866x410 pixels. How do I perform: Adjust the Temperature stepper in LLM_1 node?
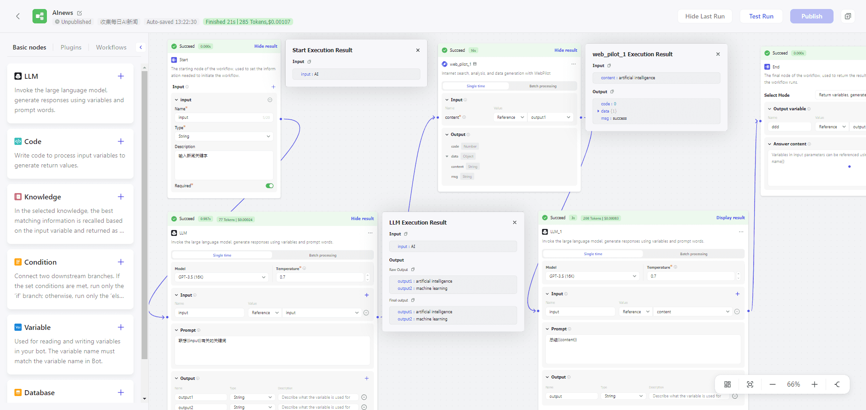pos(738,276)
